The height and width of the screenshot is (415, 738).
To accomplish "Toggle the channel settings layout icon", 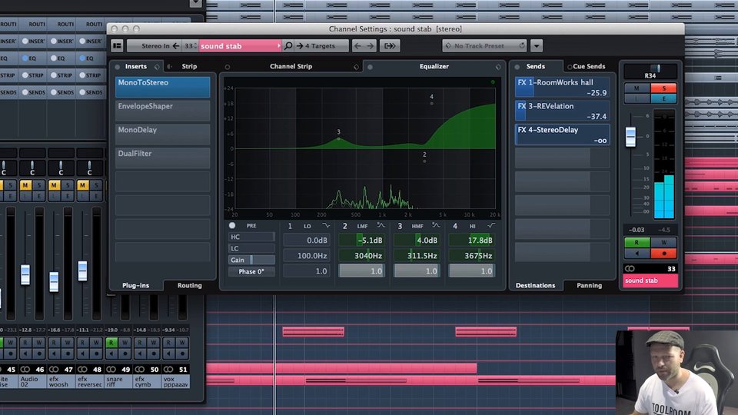I will point(117,45).
